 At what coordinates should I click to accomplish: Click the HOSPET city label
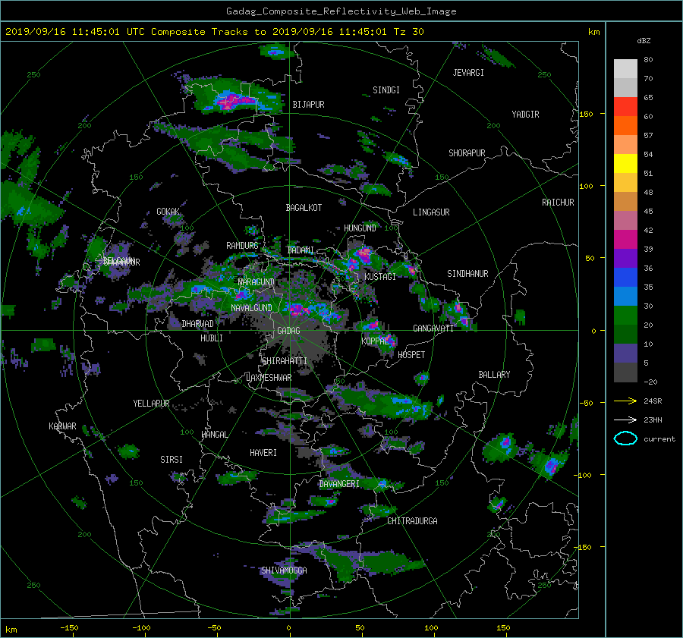point(411,355)
